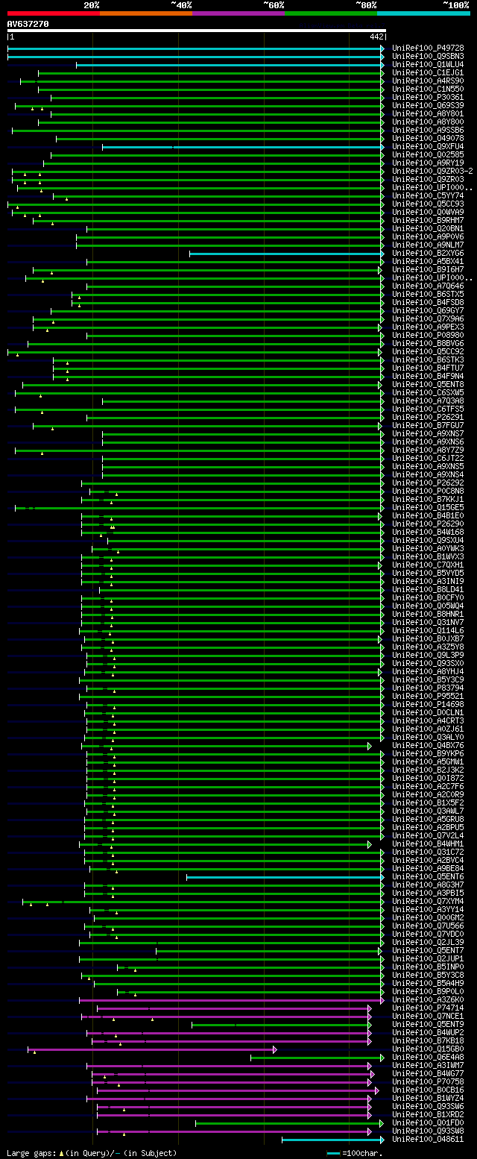Click label UniRef100_Q93SW8
The width and height of the screenshot is (477, 1159).
(428, 1131)
